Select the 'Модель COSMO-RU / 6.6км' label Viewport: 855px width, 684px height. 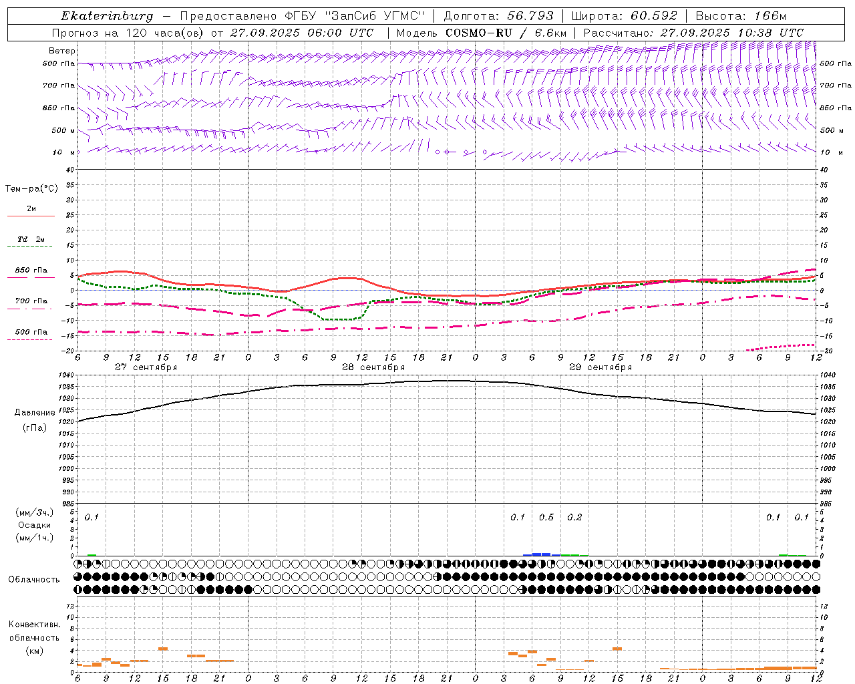[482, 33]
